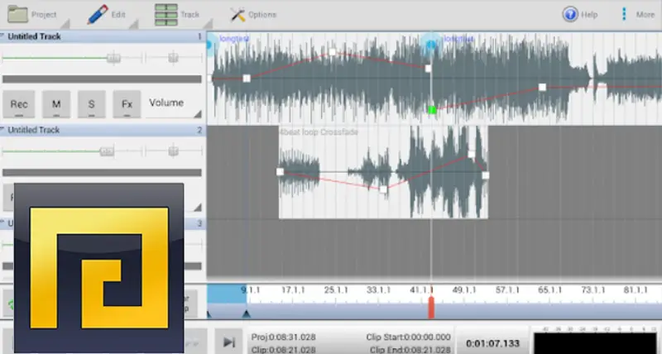Jump to bar 49.1.1 on the ruler
Image resolution: width=662 pixels, height=354 pixels.
(464, 290)
